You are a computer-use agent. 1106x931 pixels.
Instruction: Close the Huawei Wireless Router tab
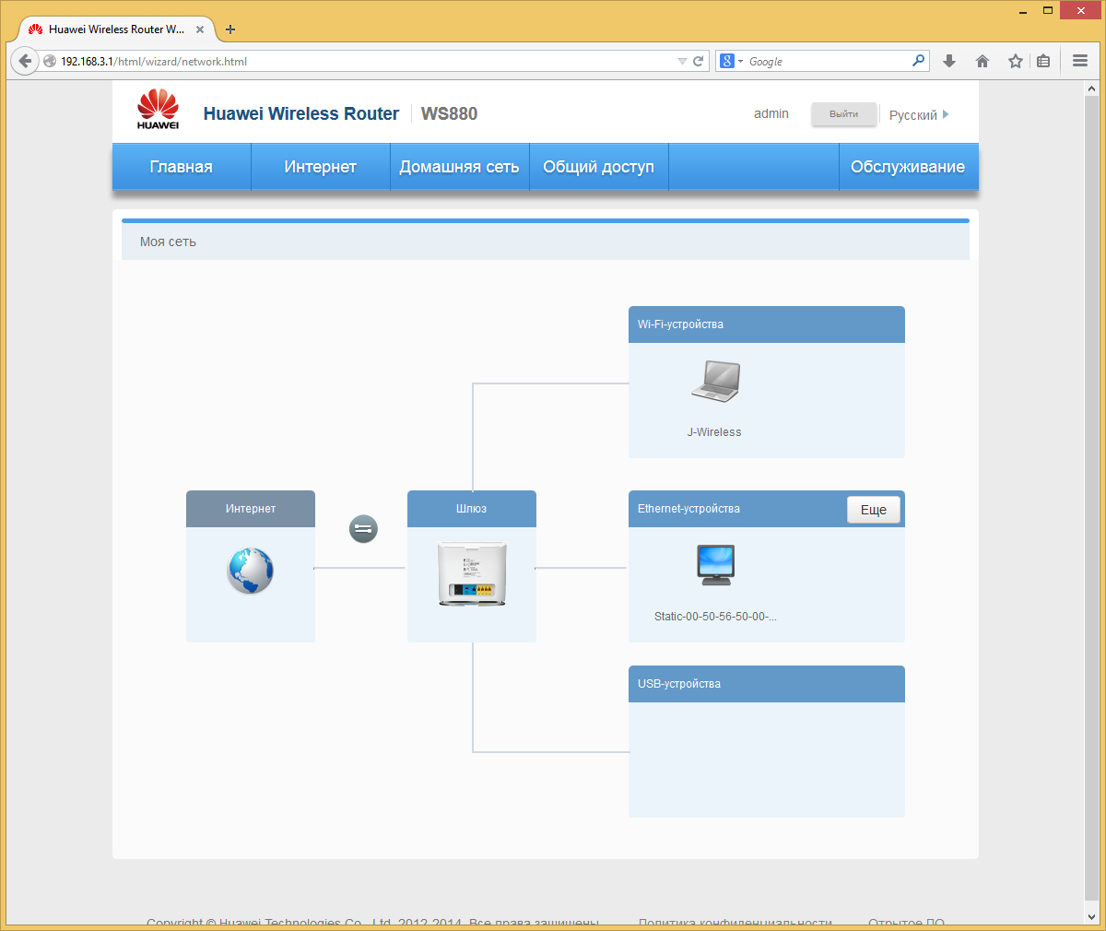200,29
